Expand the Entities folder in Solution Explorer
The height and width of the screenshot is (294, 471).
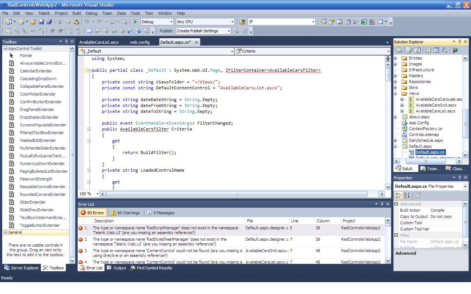(x=396, y=58)
